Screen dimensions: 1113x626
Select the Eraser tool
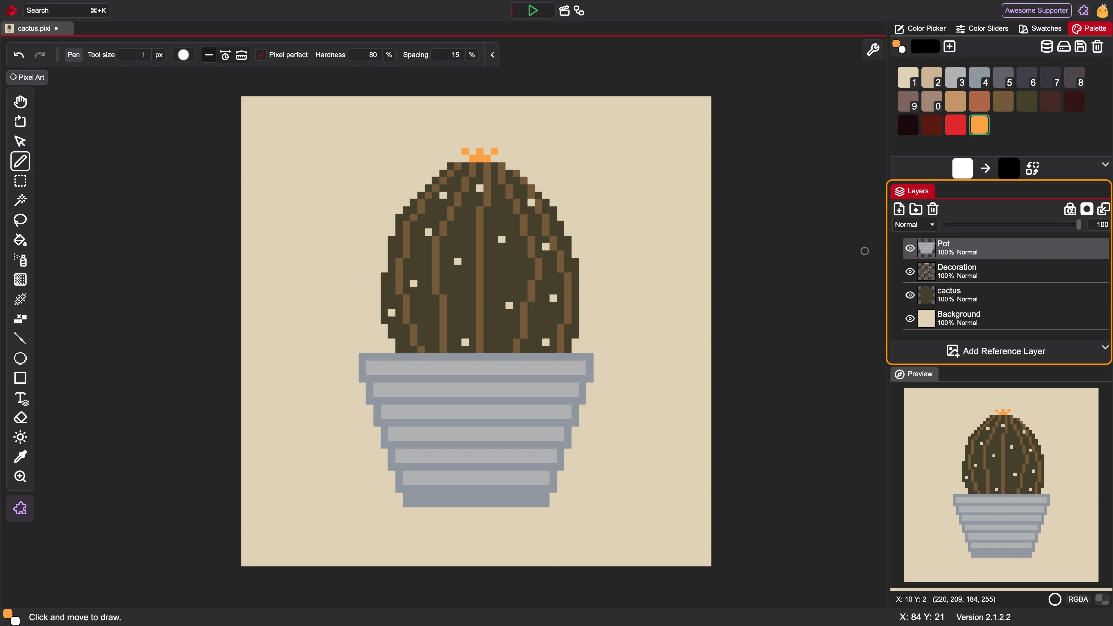20,418
